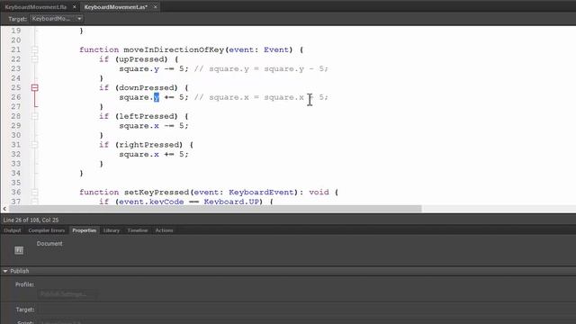Click the comment on line 26
Screen dimensions: 576x324
[x=261, y=97]
